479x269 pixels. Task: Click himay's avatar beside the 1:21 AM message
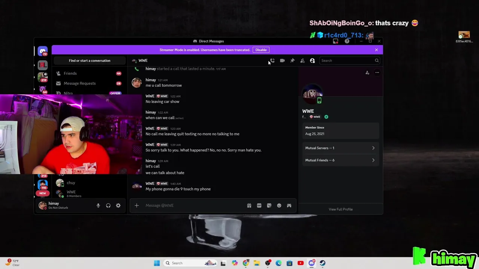[137, 83]
